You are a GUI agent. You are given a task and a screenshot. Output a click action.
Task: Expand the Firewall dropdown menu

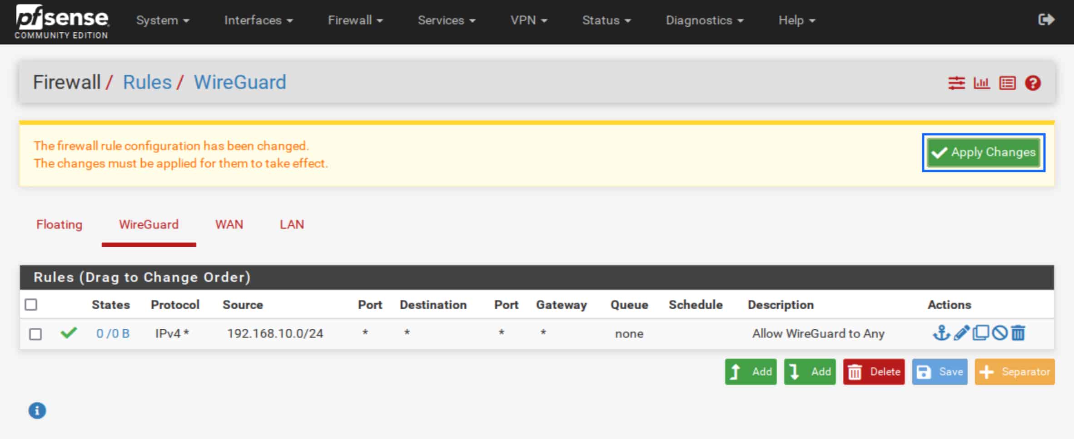click(x=355, y=20)
